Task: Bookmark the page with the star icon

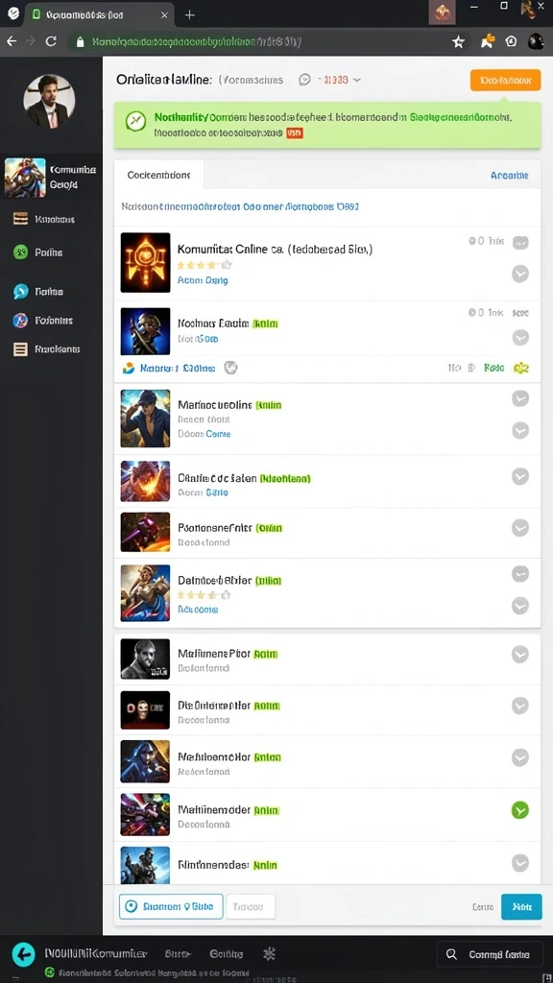Action: click(458, 42)
